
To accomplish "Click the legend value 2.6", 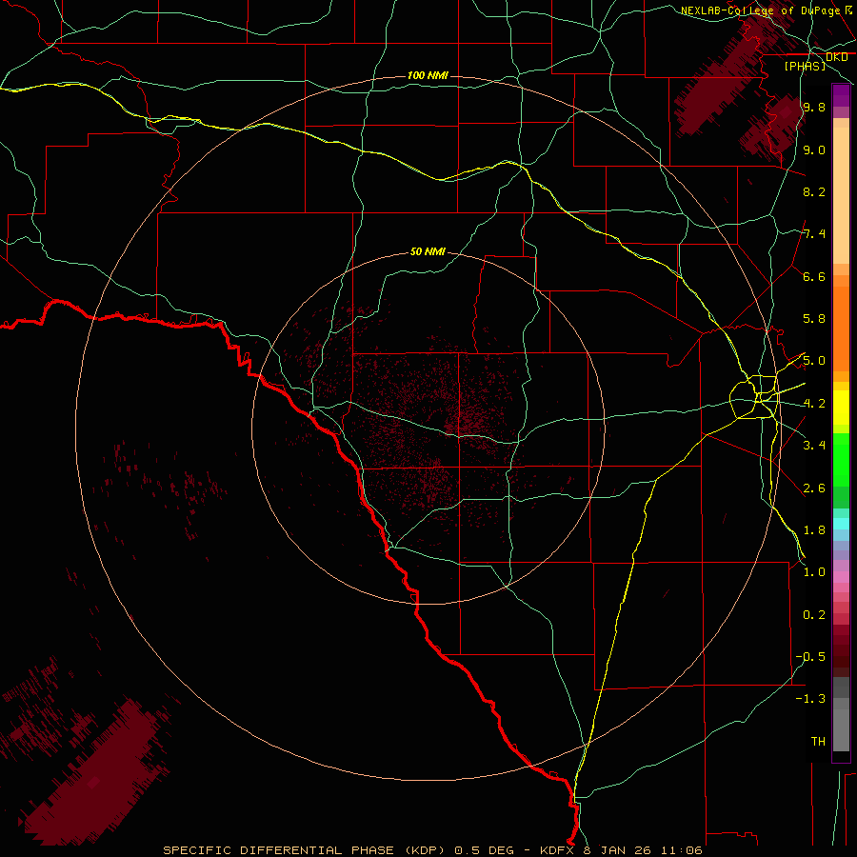I will (x=814, y=488).
